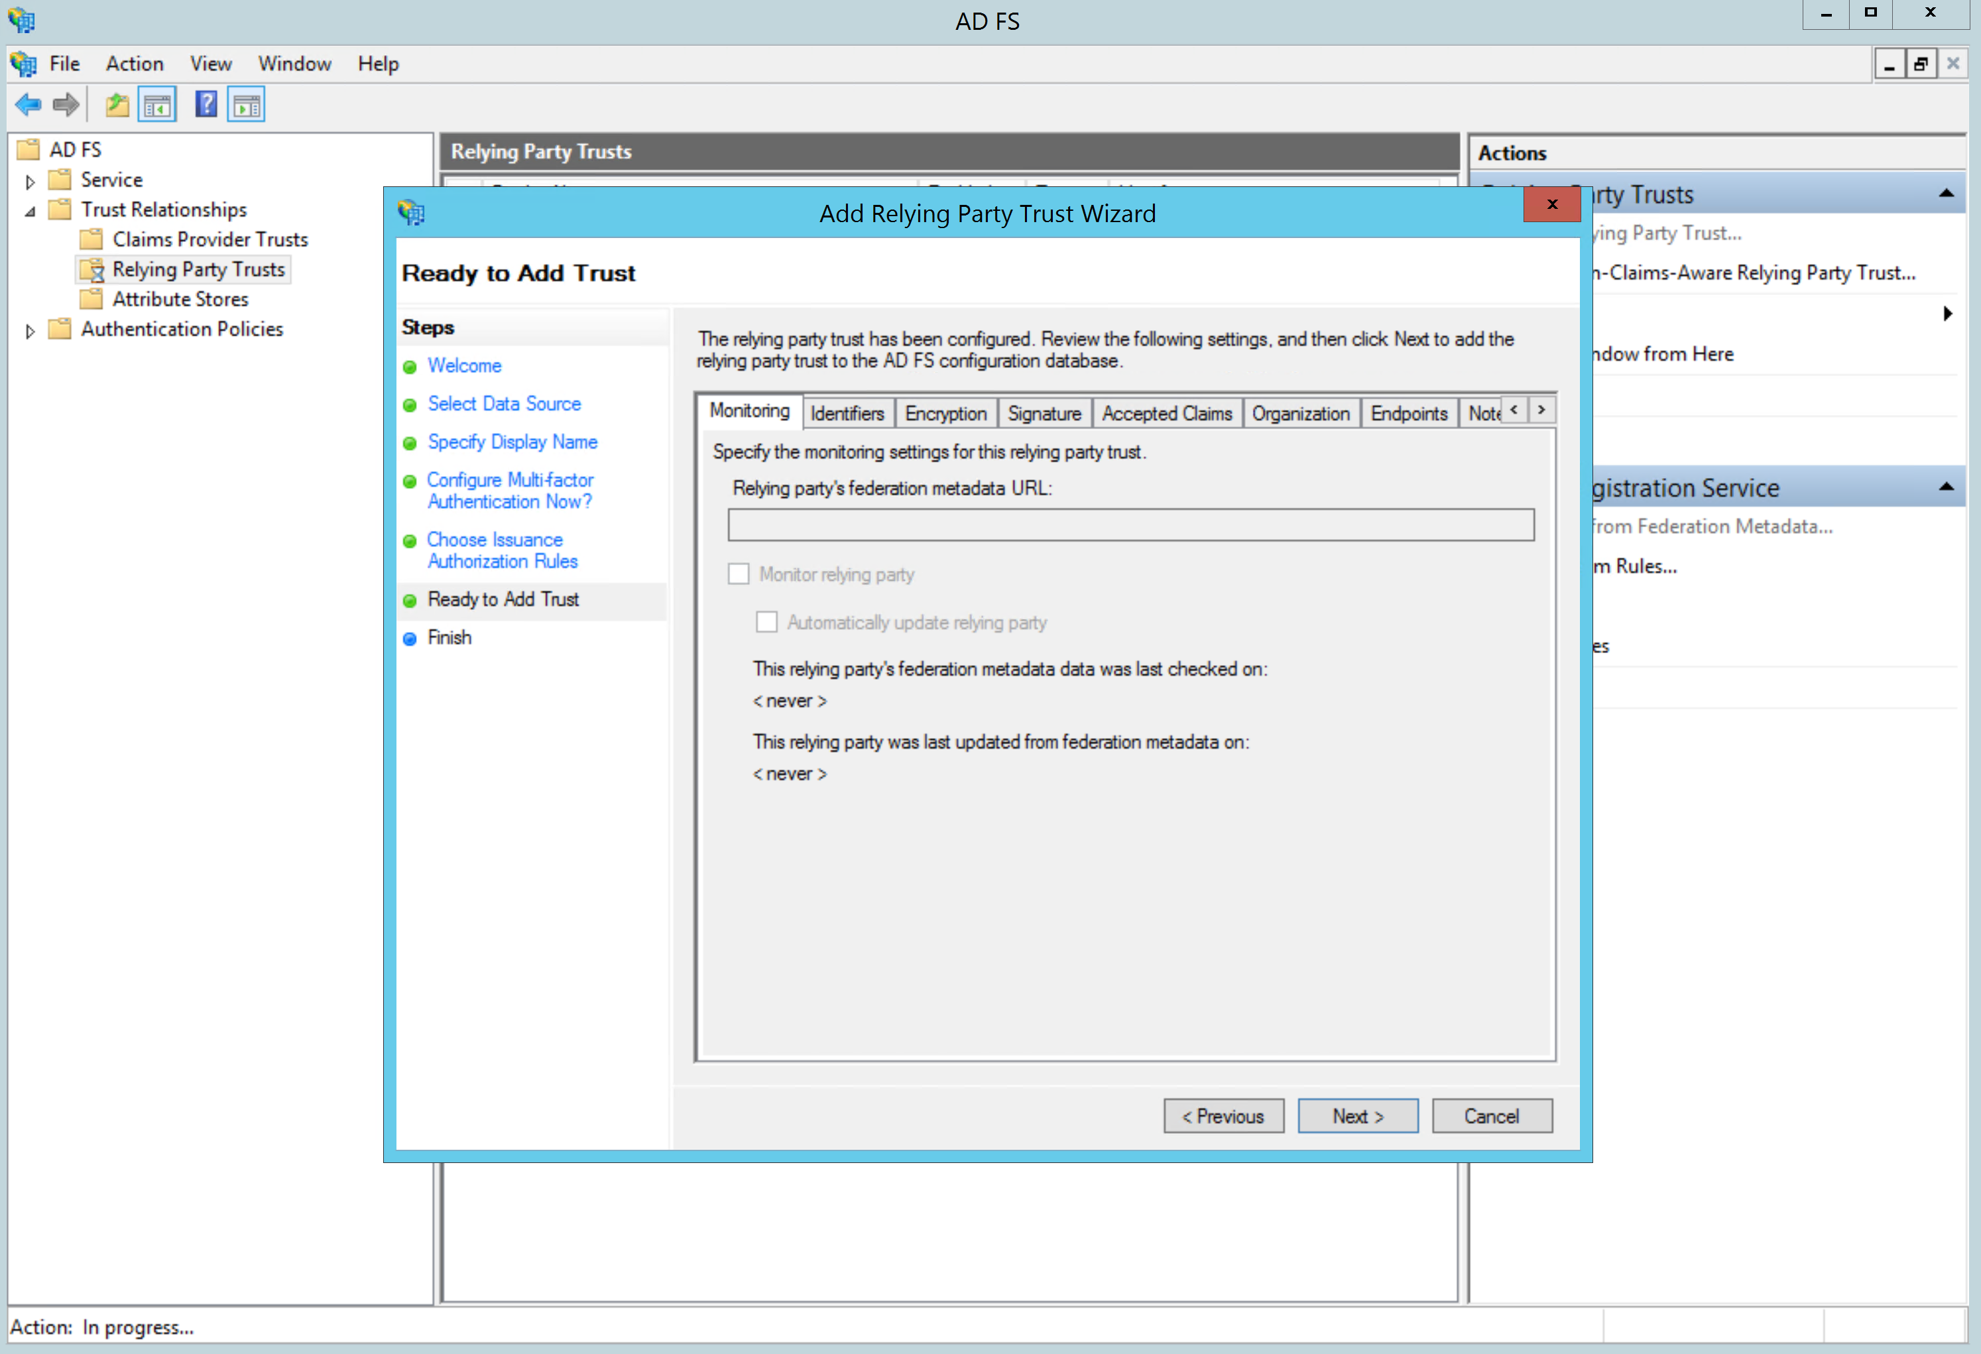This screenshot has width=1981, height=1354.
Task: Switch to the Accepted Claims tab
Action: coord(1167,414)
